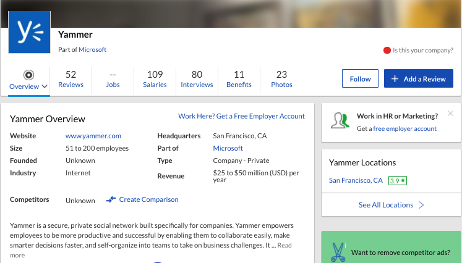Image resolution: width=462 pixels, height=263 pixels.
Task: Dismiss the Work in HR or Marketing card
Action: [450, 113]
